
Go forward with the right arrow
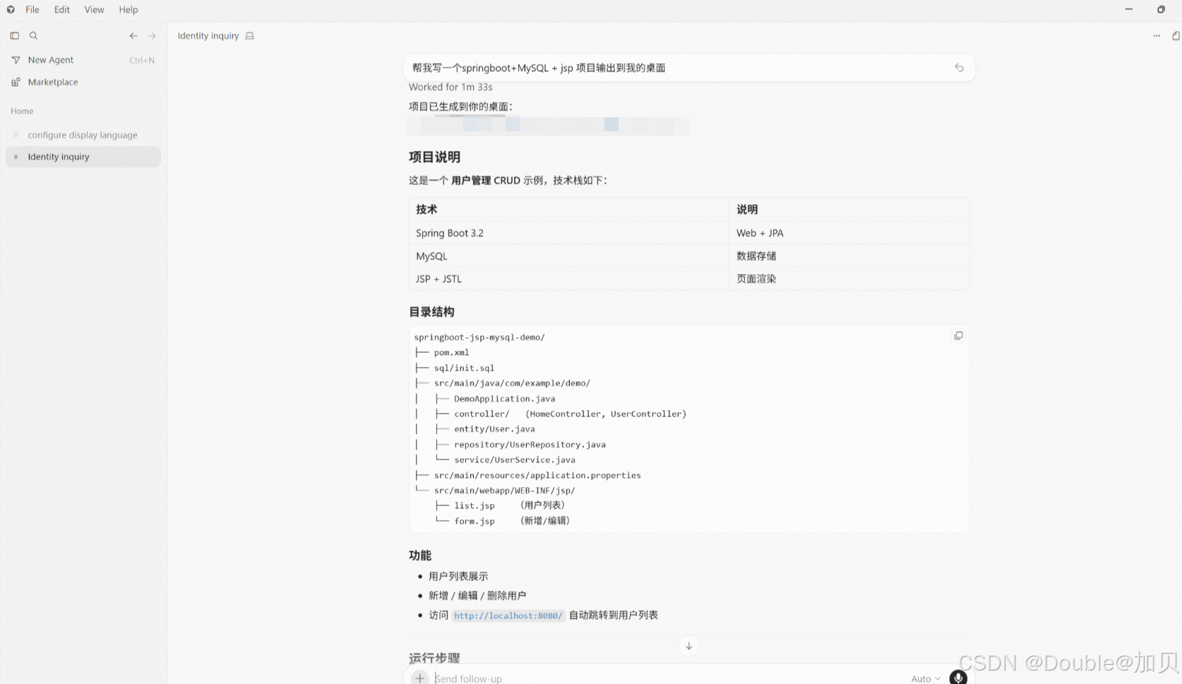[x=152, y=35]
